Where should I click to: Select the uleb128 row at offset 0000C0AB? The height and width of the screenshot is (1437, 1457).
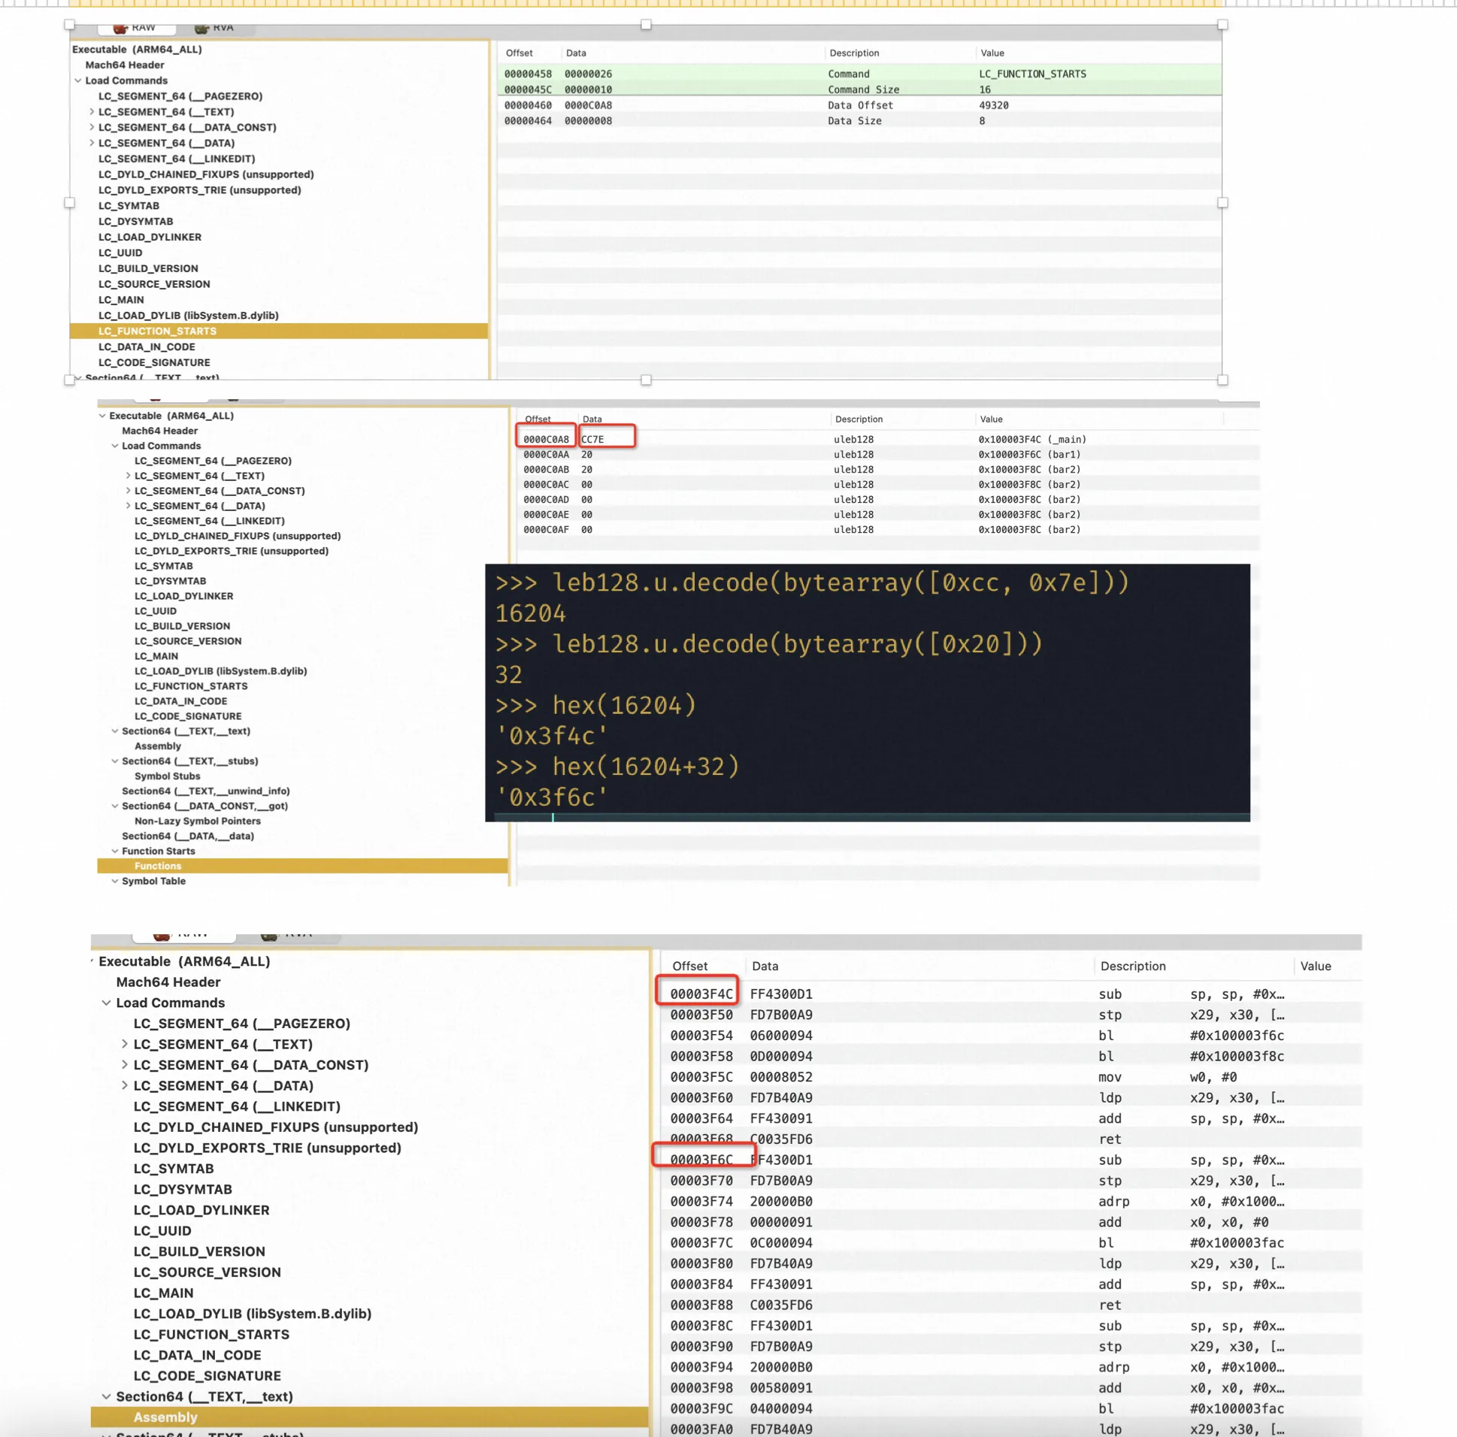pyautogui.click(x=888, y=470)
